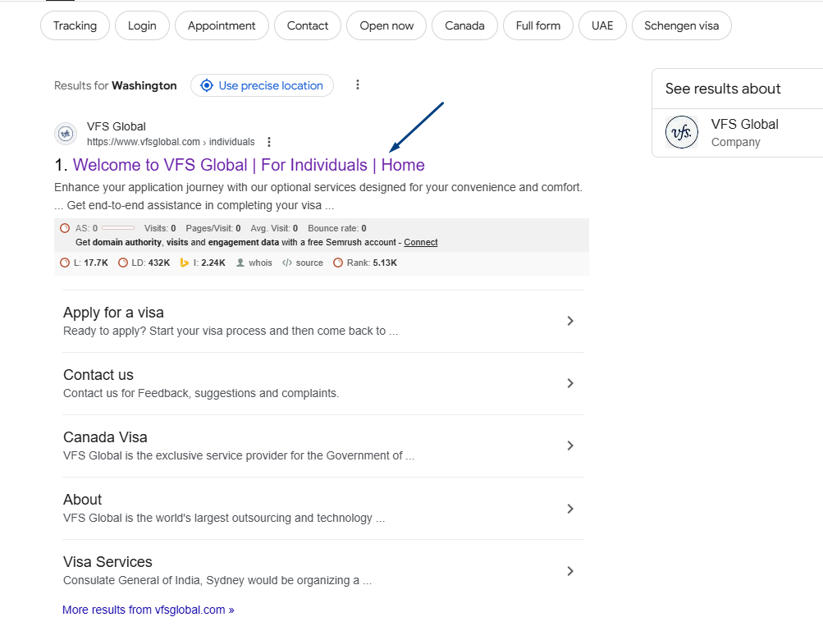This screenshot has height=640, width=823.
Task: Expand the Contact us sitelink chevron
Action: [x=570, y=383]
